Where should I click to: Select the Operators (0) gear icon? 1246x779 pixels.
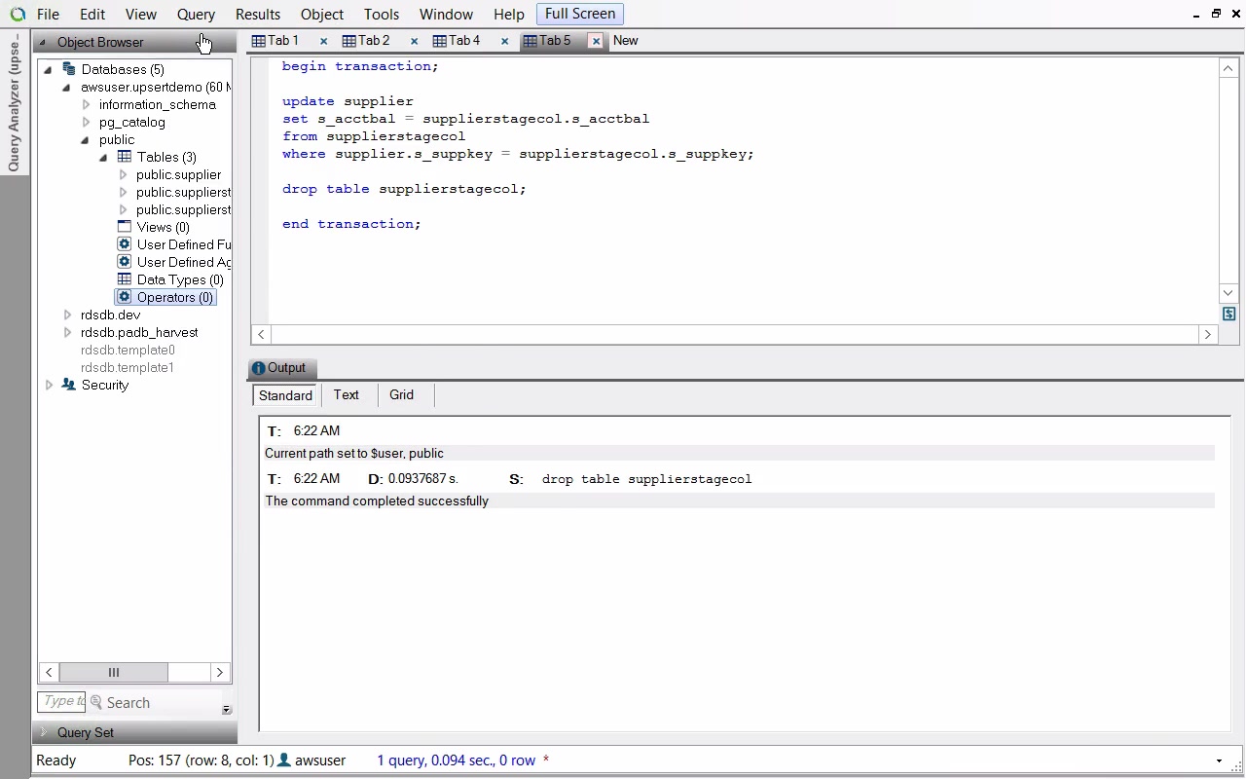pos(125,297)
